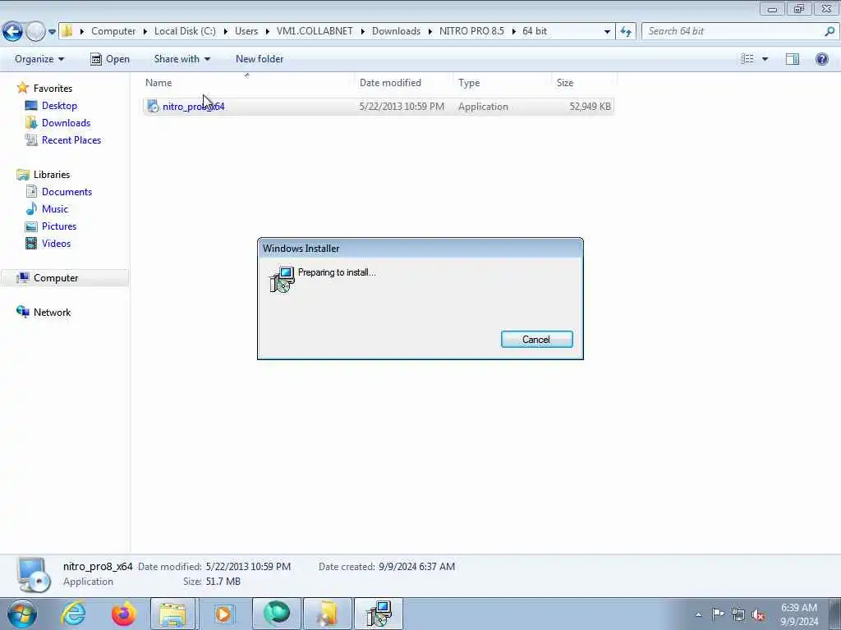Click the green round app taskbar icon

click(276, 614)
